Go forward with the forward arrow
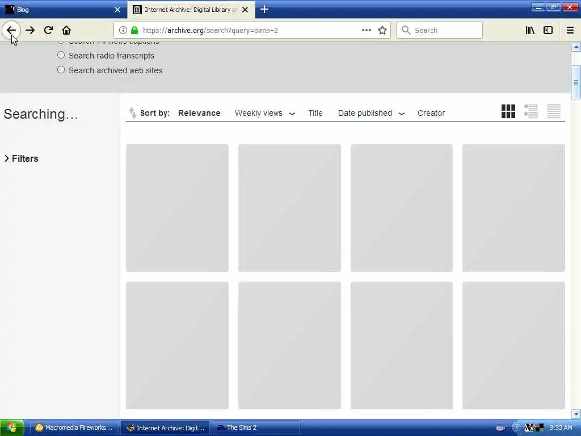This screenshot has width=581, height=436. click(x=30, y=31)
